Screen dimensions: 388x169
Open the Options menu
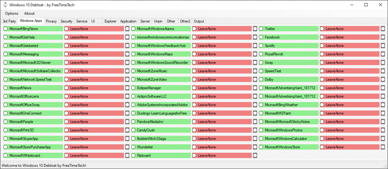coord(11,13)
